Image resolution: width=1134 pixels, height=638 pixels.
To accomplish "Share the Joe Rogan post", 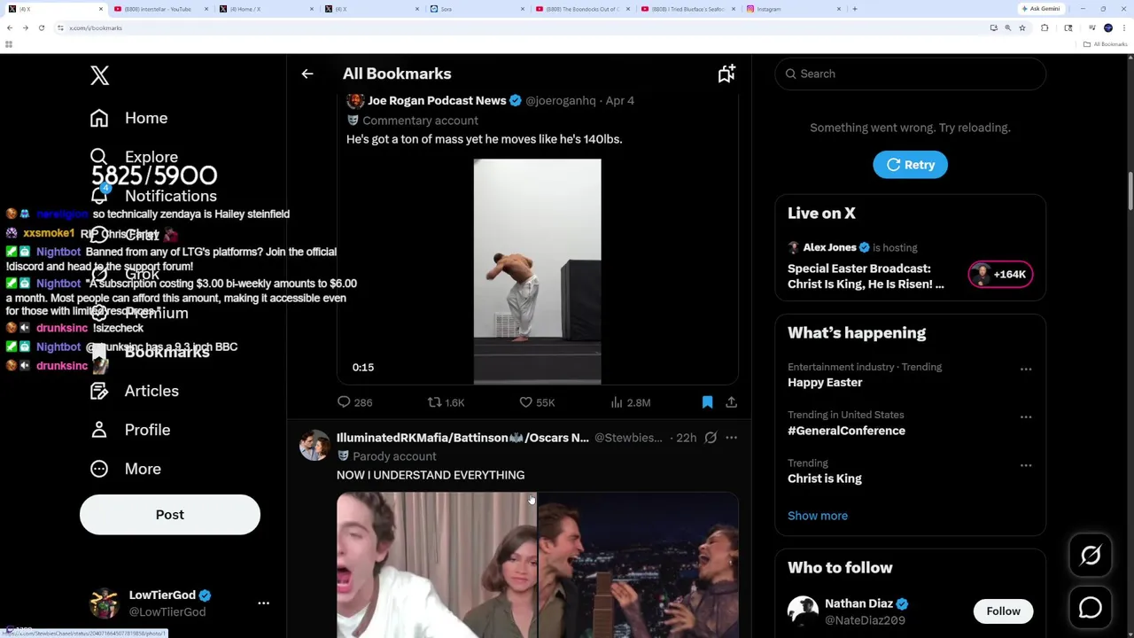I will (x=731, y=402).
